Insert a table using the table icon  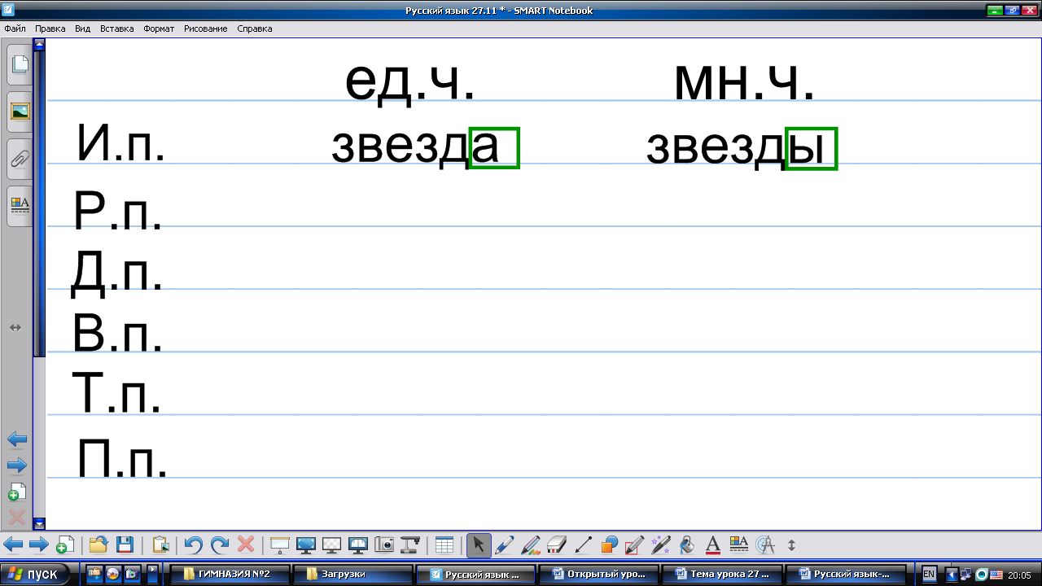coord(444,544)
